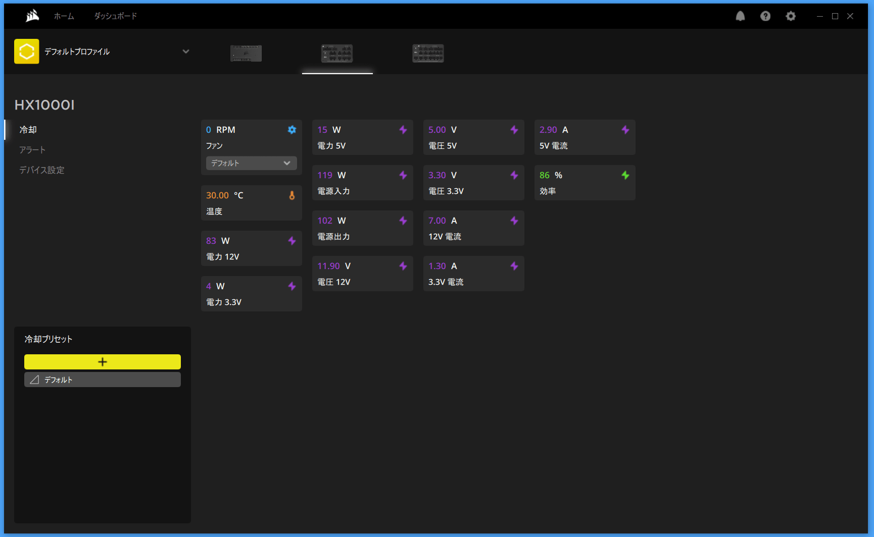
Task: Maximize the iCUE window
Action: [x=835, y=16]
